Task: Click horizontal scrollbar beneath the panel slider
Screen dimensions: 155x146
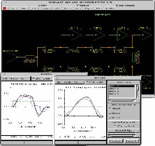Action: click(122, 136)
